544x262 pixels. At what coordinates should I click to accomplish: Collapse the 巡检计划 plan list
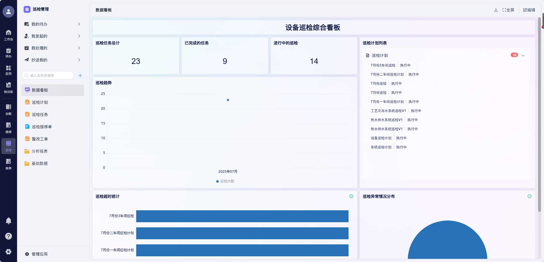pyautogui.click(x=523, y=55)
